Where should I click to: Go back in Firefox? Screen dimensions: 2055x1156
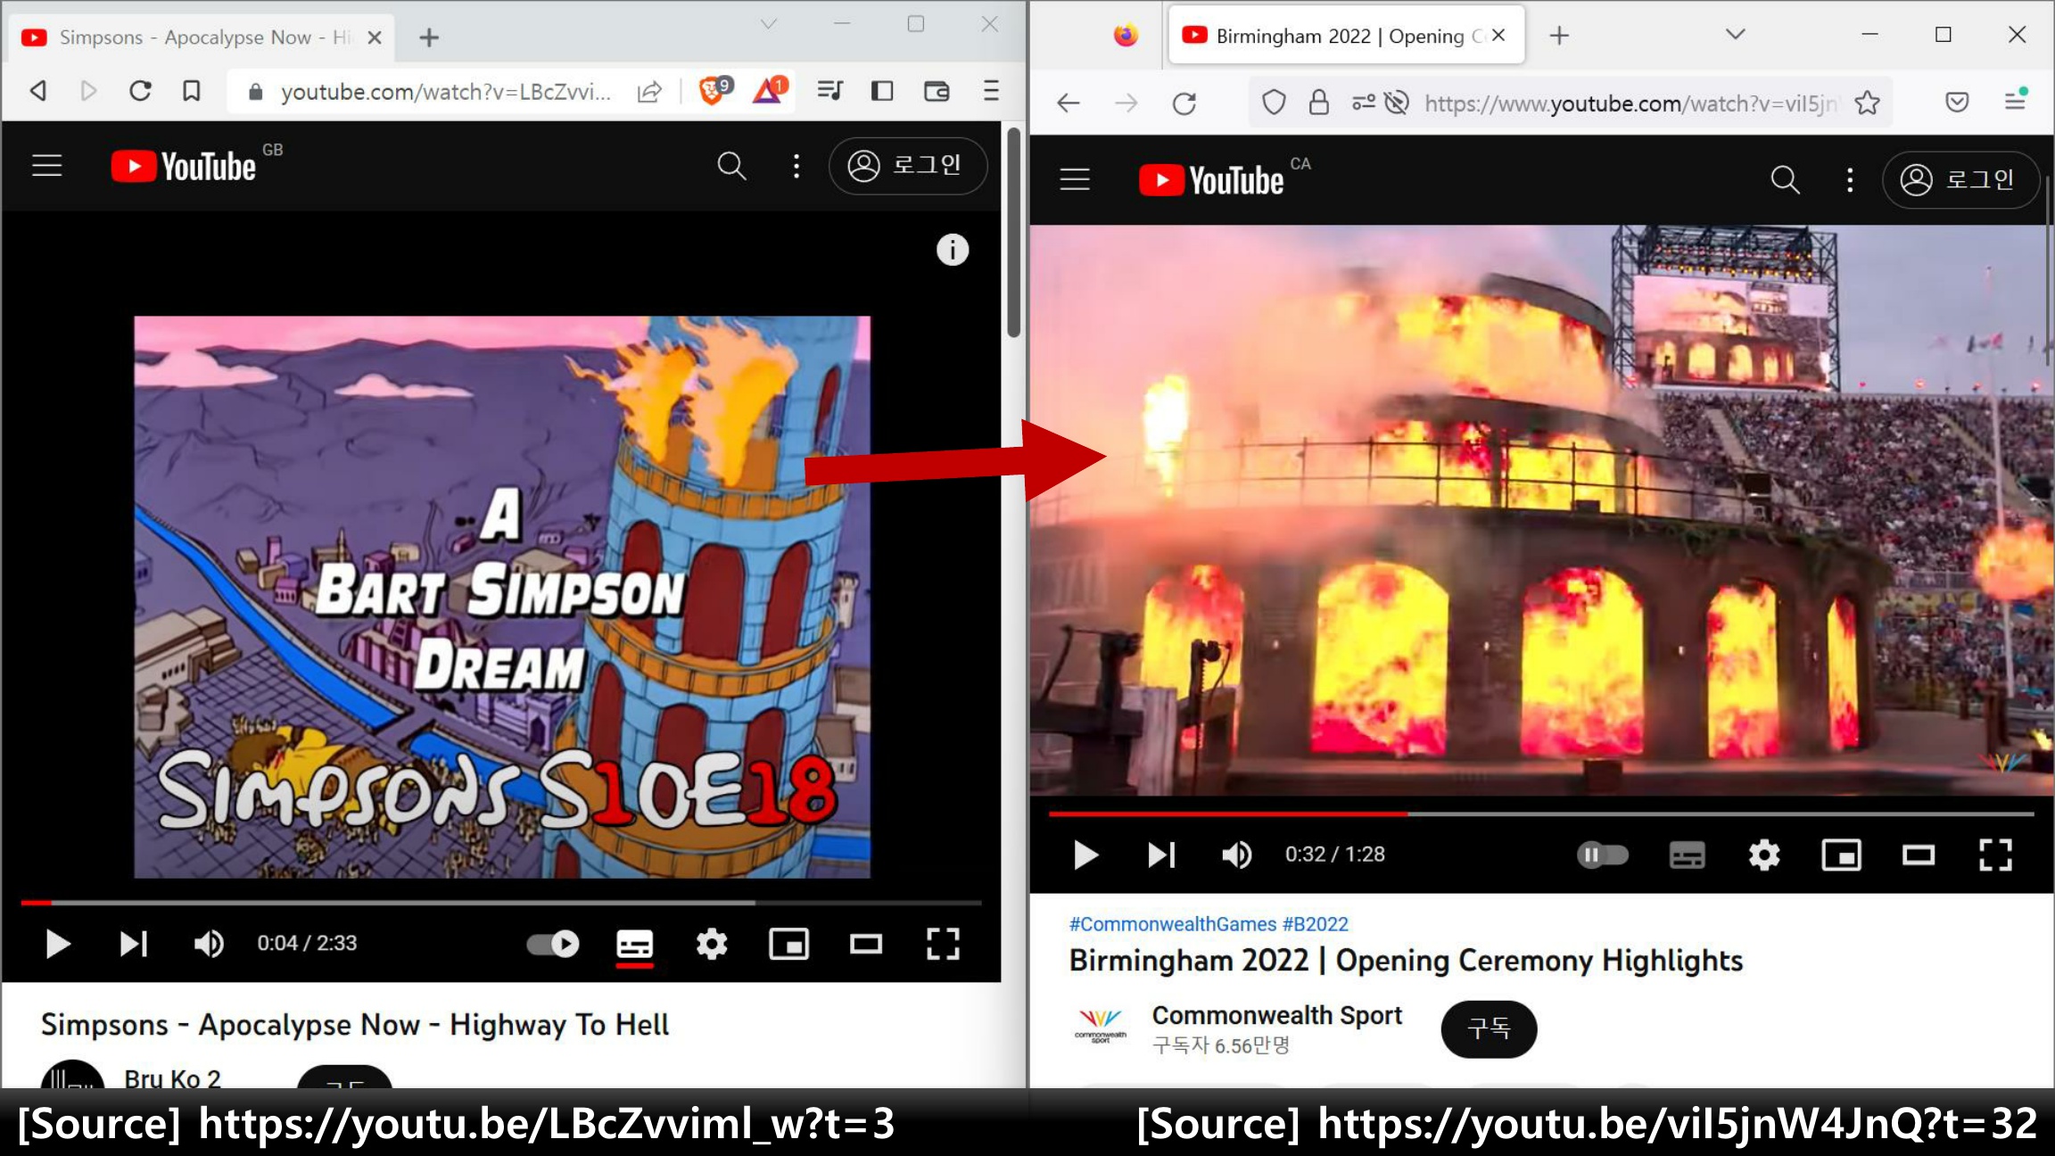(1069, 103)
